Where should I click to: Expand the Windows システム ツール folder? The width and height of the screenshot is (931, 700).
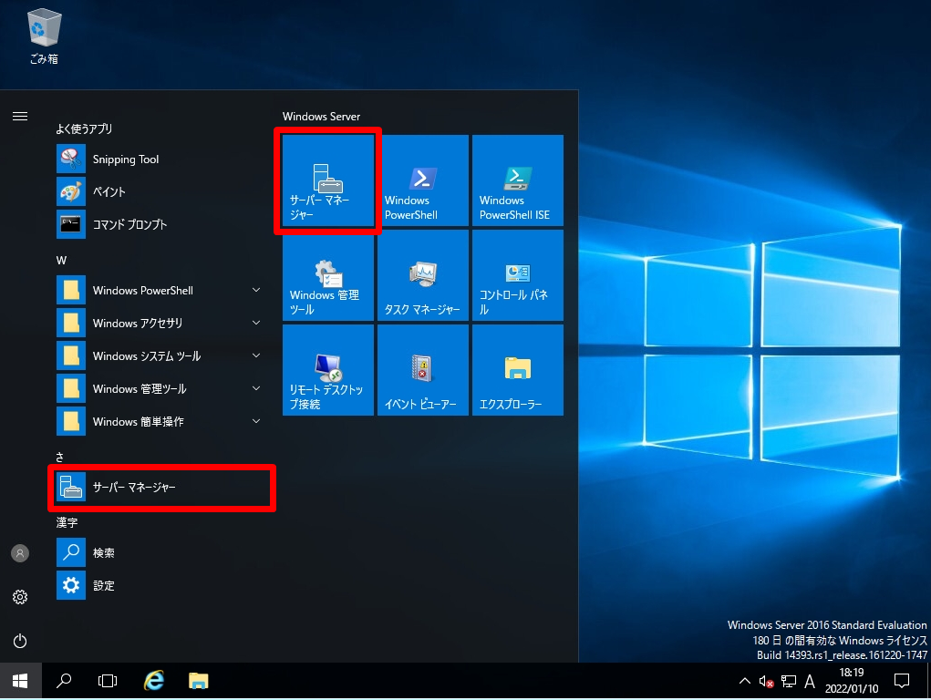[160, 355]
